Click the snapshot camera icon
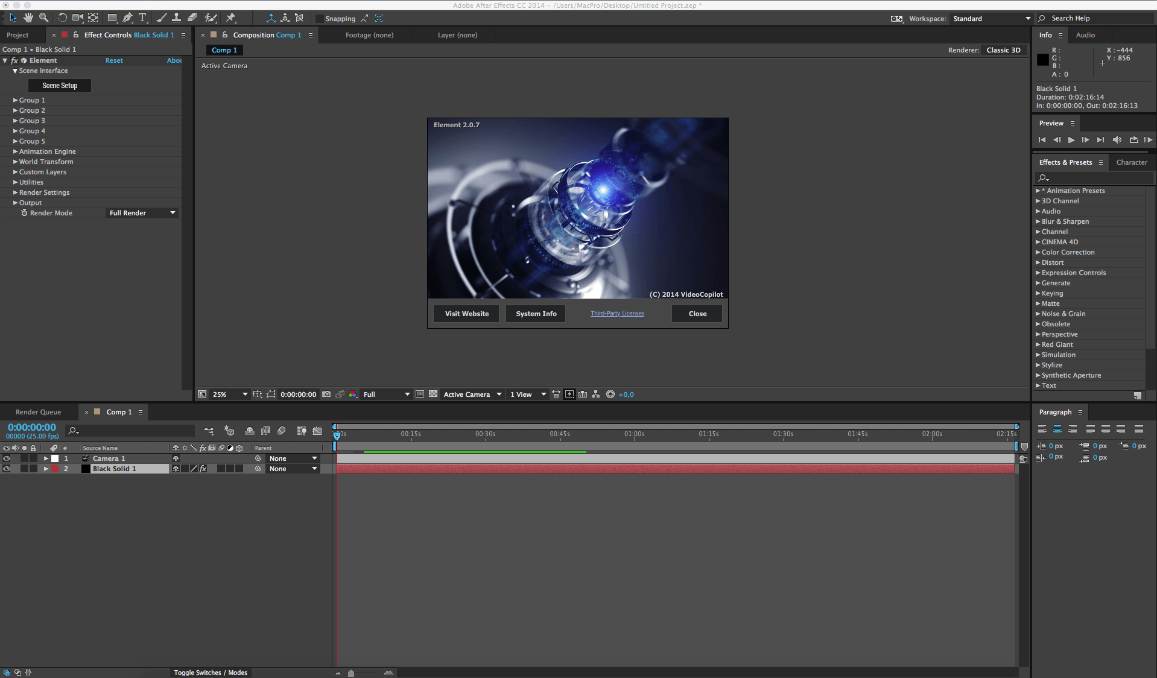Viewport: 1157px width, 678px height. [326, 394]
